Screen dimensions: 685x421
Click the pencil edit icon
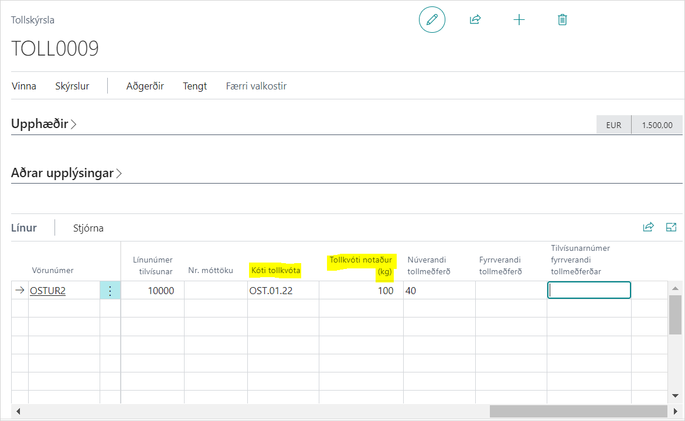432,20
